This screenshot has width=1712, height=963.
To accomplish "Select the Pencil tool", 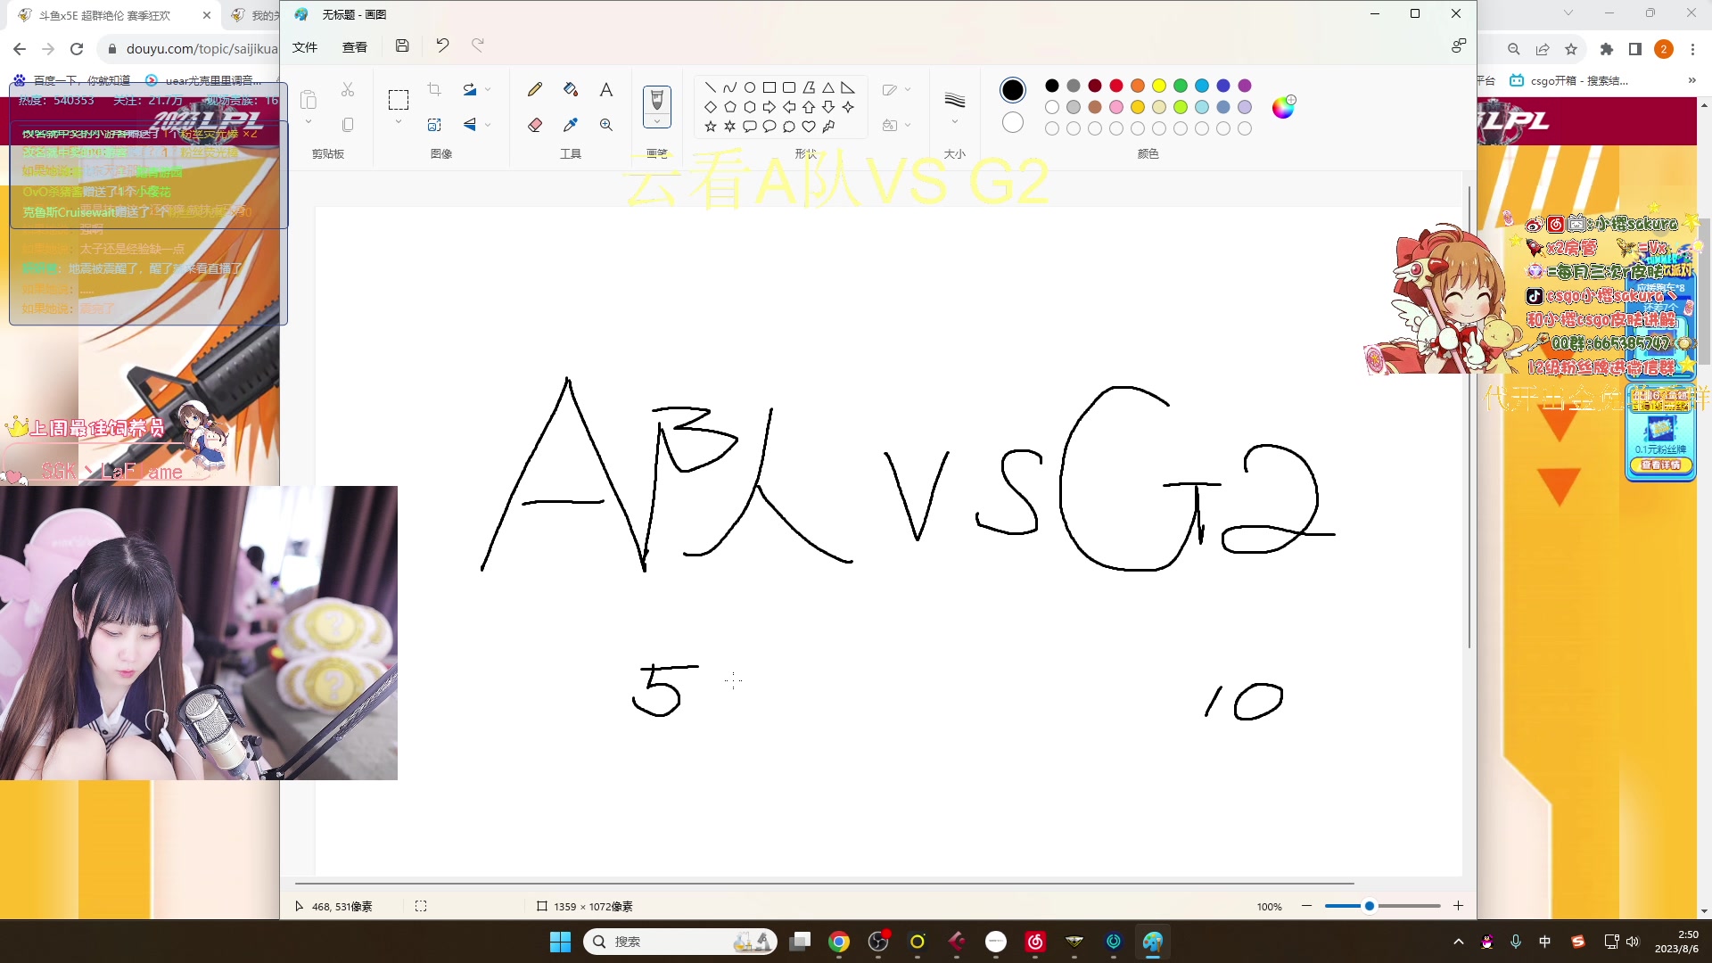I will click(535, 88).
